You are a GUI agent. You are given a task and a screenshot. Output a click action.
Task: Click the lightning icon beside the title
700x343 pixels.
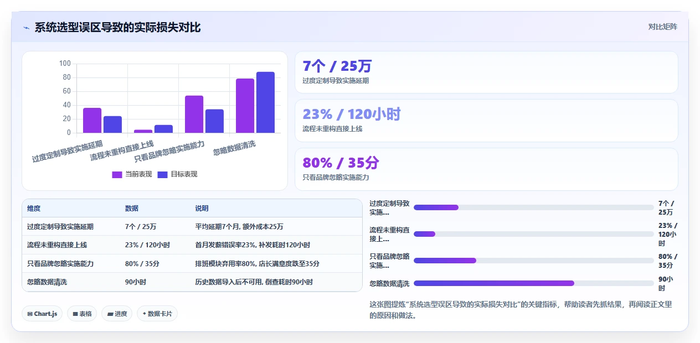click(x=26, y=28)
